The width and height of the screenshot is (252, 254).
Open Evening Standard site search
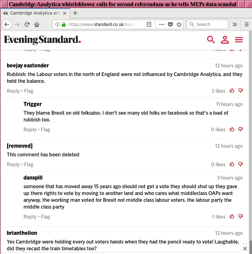coord(211,40)
